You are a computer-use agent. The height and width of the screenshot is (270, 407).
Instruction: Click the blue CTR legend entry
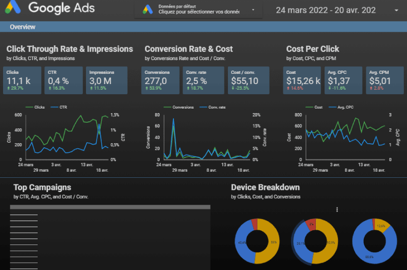pyautogui.click(x=59, y=107)
